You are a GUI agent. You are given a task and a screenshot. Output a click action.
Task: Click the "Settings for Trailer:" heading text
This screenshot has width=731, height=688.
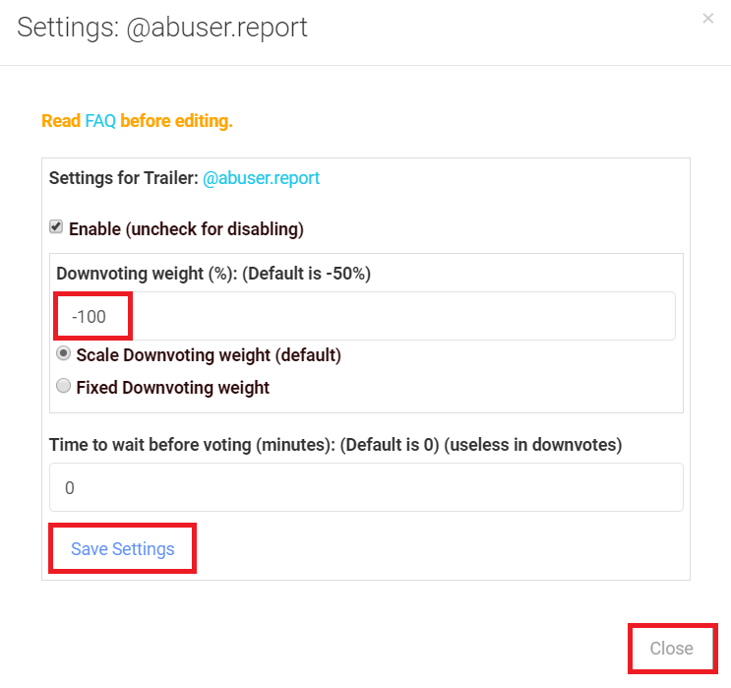coord(123,178)
